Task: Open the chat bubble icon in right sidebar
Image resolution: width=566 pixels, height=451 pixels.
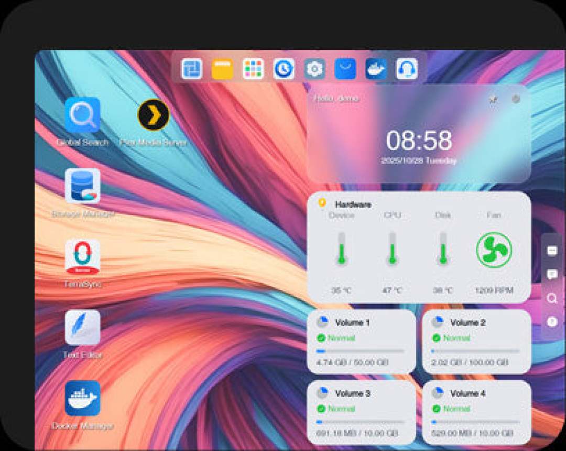Action: click(552, 274)
